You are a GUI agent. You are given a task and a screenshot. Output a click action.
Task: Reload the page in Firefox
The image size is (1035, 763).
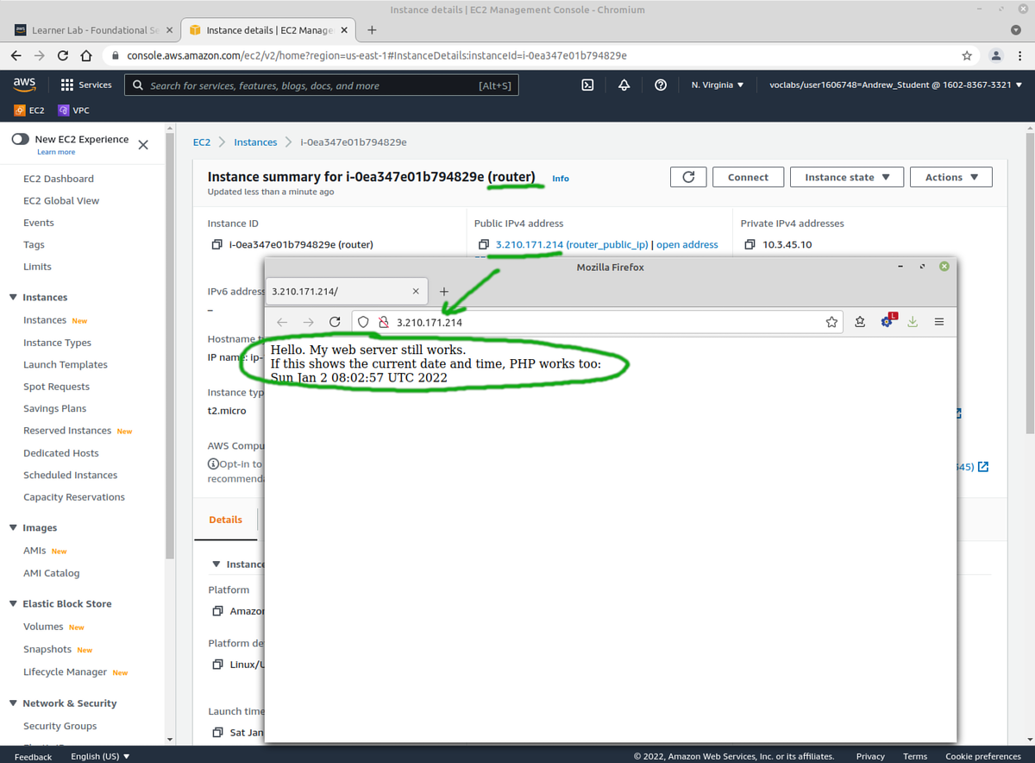click(x=335, y=322)
